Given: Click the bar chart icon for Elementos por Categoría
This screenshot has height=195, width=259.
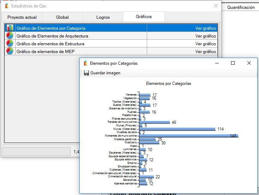Looking at the screenshot, I should pyautogui.click(x=10, y=28).
